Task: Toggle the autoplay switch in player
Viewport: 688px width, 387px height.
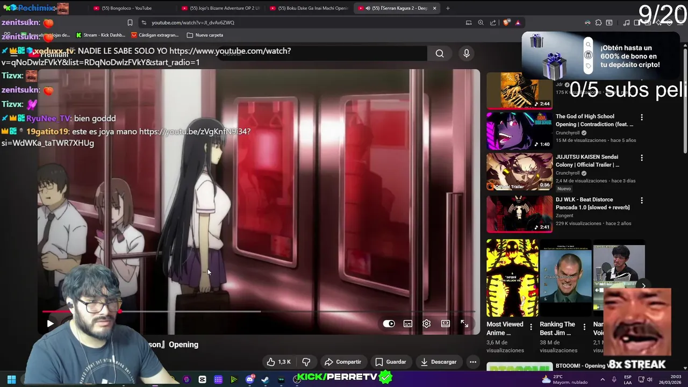Action: point(389,324)
